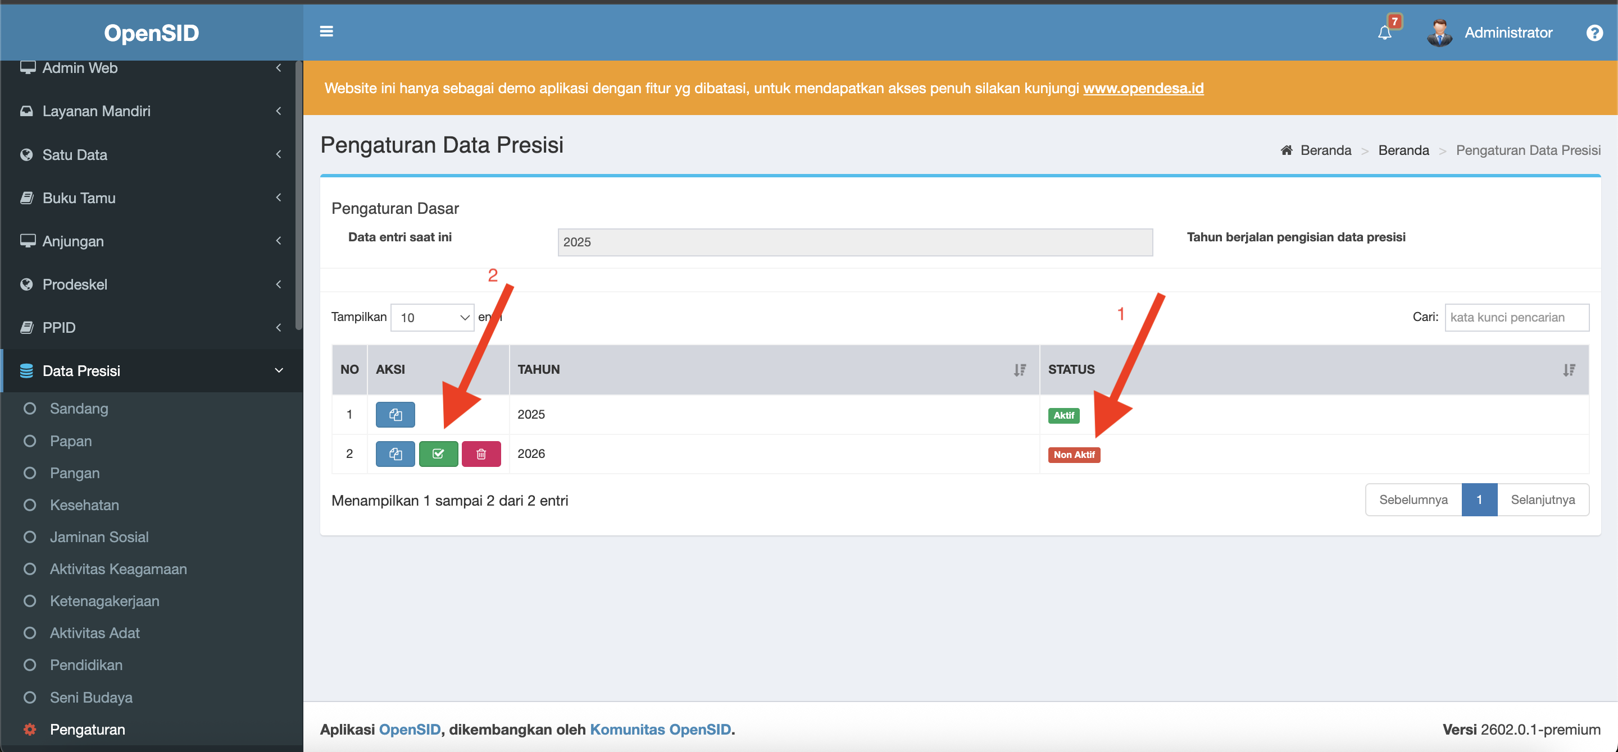Activate year 2026 with the green check button
This screenshot has width=1618, height=752.
pyautogui.click(x=438, y=454)
